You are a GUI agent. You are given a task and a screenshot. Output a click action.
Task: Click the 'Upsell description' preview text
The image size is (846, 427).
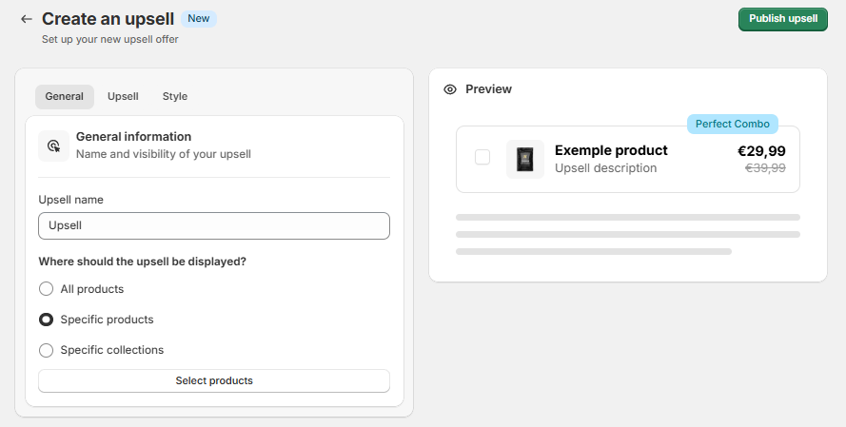(x=605, y=168)
